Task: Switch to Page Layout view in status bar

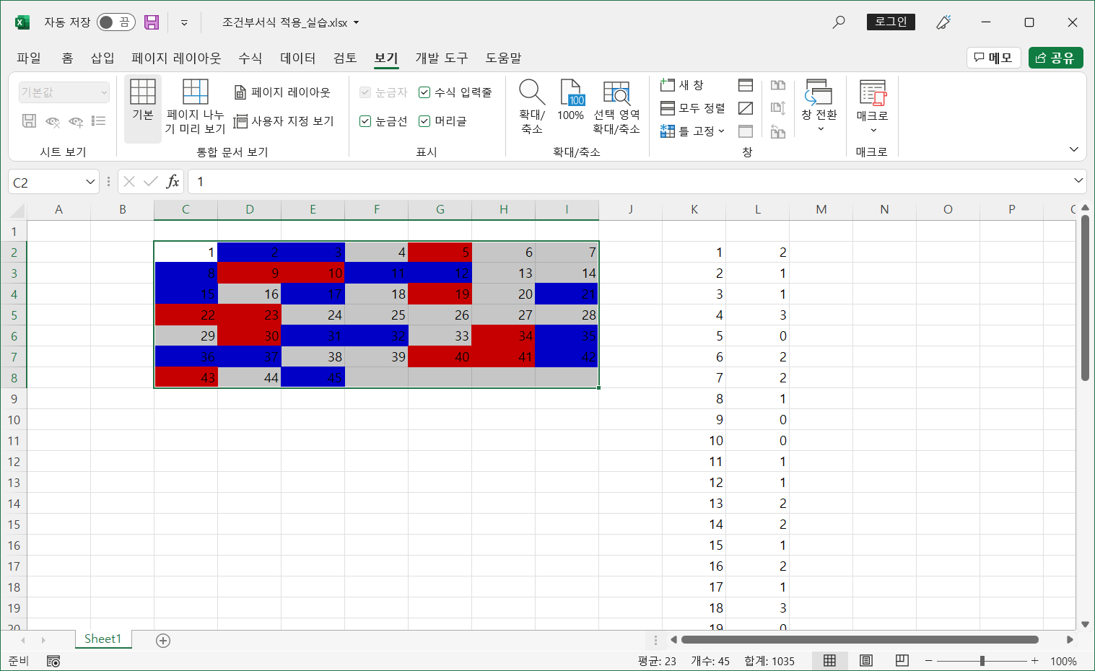Action: pos(865,661)
